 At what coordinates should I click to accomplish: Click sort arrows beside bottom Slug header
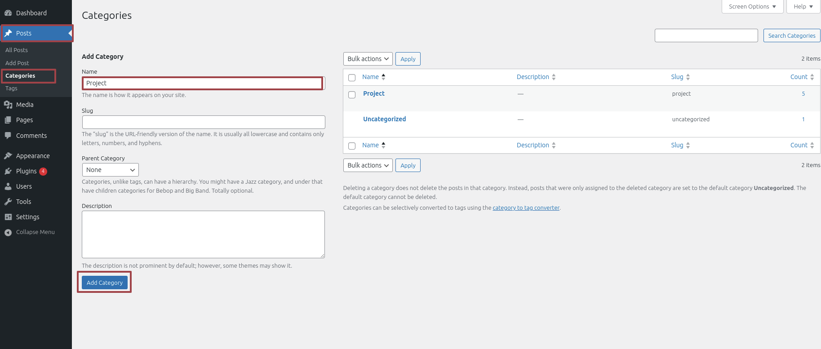coord(688,145)
